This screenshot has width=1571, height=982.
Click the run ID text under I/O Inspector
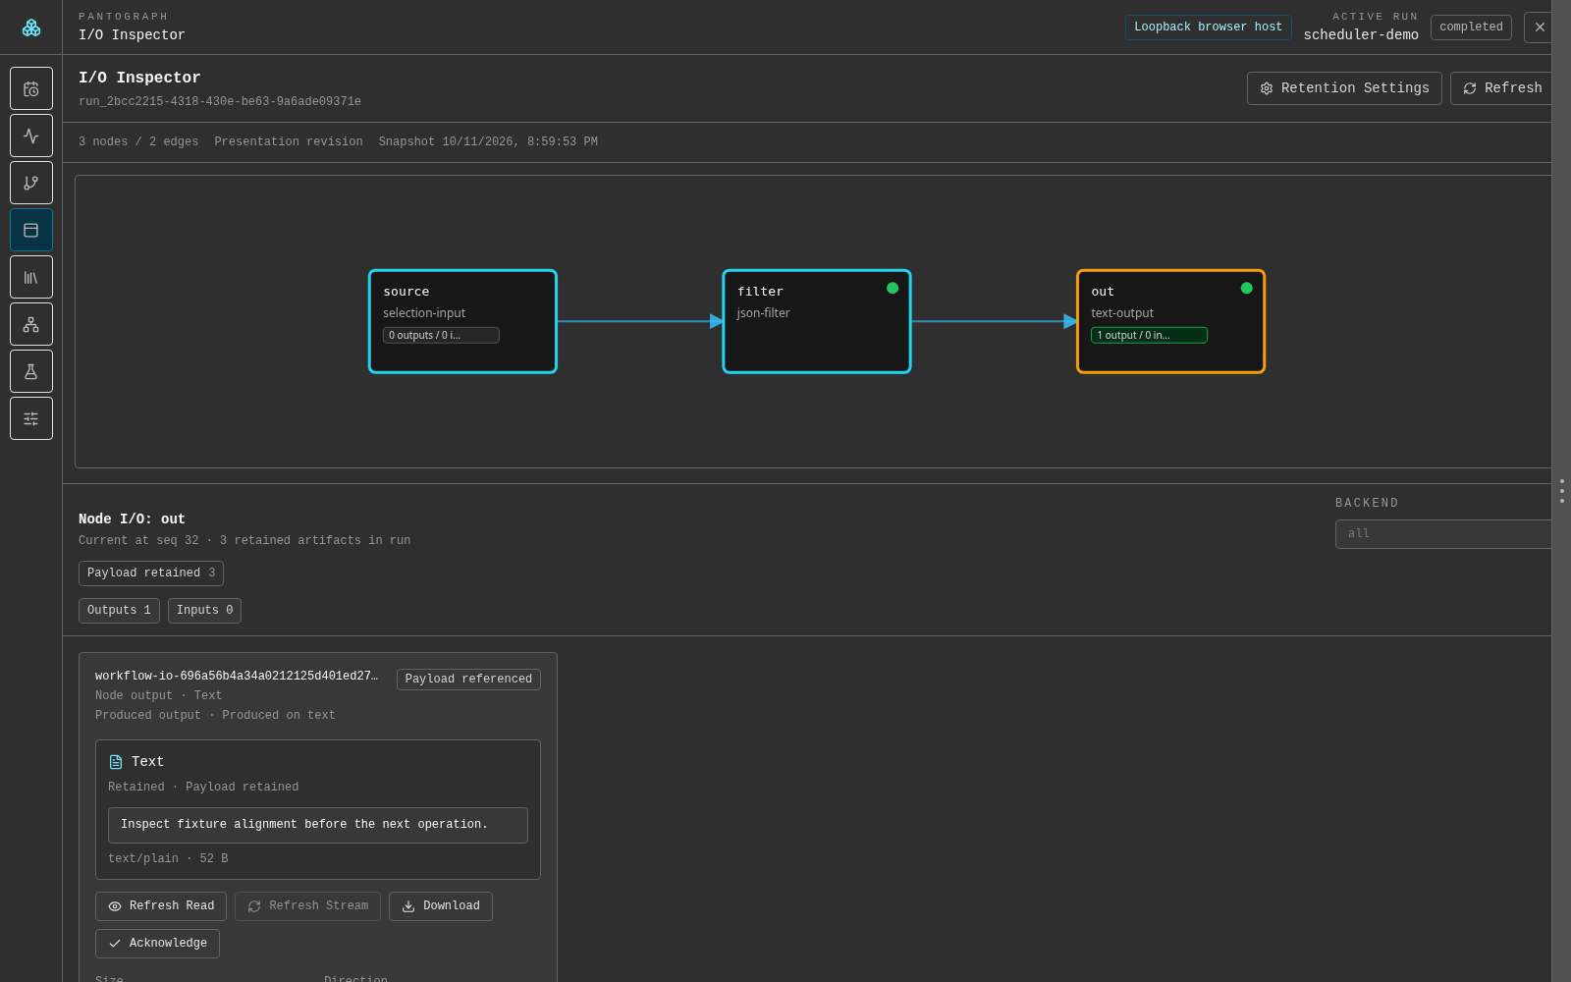pyautogui.click(x=220, y=102)
